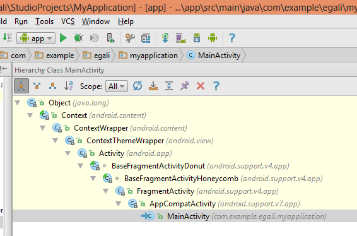Open the Run menu
This screenshot has width=357, height=236.
(x=21, y=21)
